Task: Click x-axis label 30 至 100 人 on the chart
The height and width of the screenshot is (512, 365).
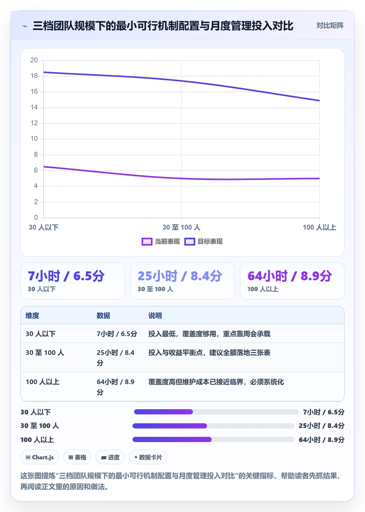Action: pos(181,227)
